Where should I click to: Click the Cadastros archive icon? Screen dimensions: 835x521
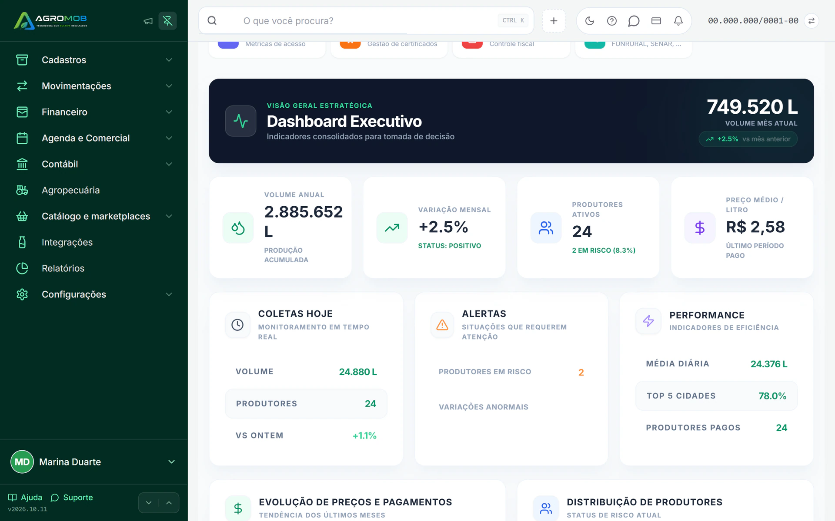[x=22, y=60]
